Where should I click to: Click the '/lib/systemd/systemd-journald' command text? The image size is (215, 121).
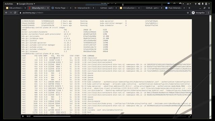[101, 60]
